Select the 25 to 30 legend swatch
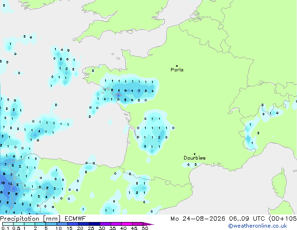The width and height of the screenshot is (297, 230). (94, 224)
